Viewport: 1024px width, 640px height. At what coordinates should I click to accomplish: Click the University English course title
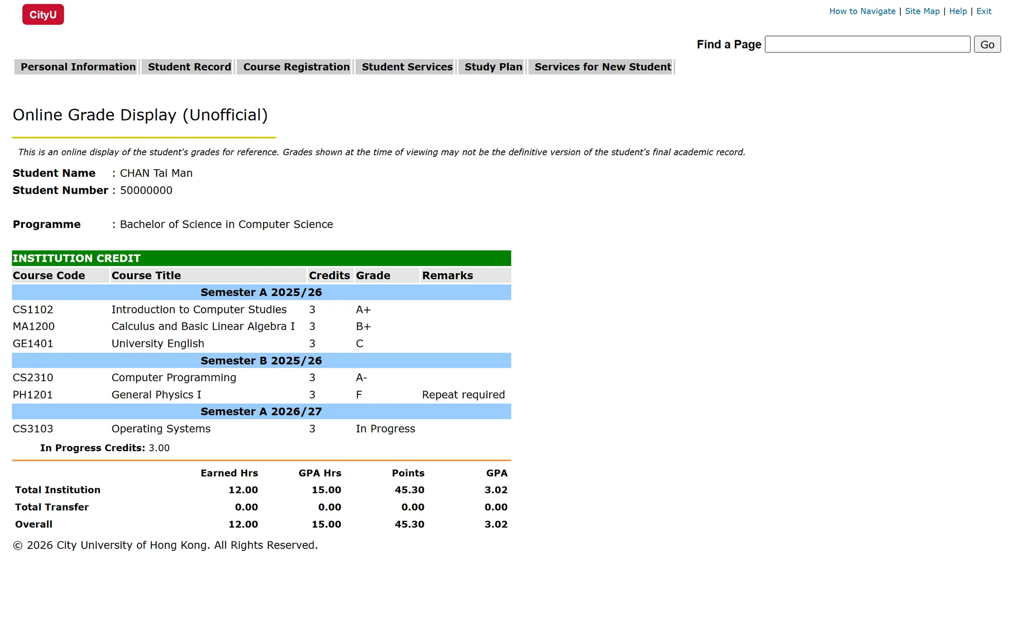158,344
